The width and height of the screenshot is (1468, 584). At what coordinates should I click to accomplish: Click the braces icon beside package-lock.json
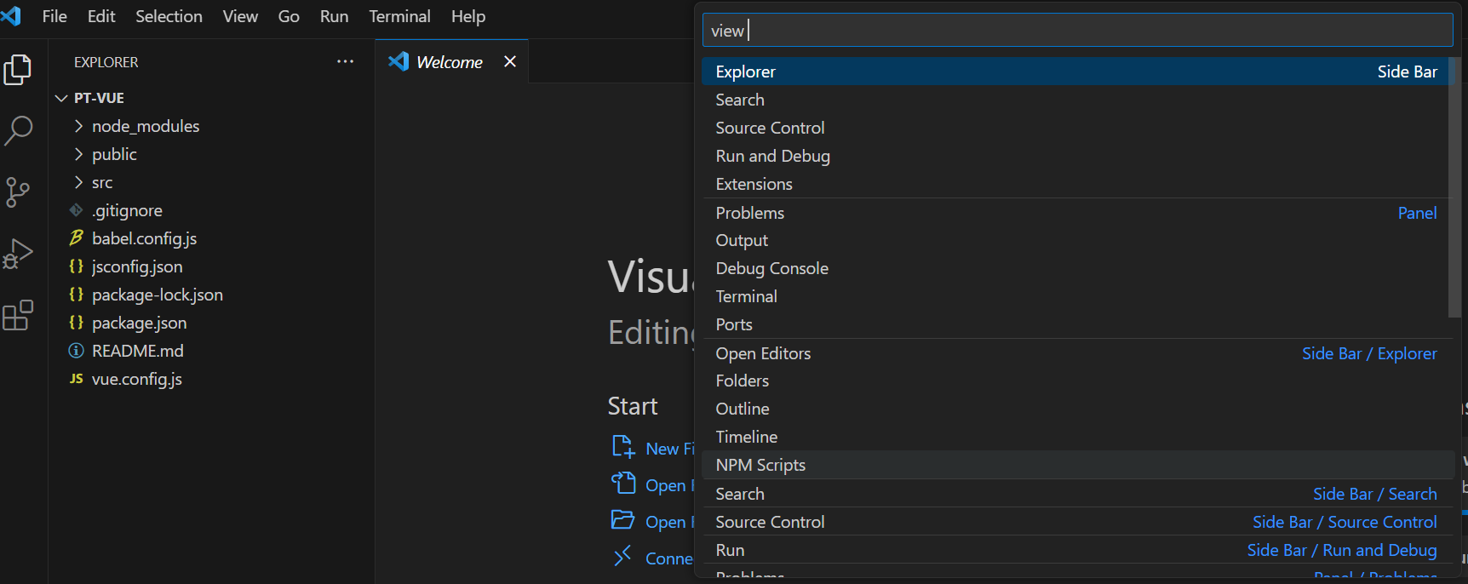point(76,295)
